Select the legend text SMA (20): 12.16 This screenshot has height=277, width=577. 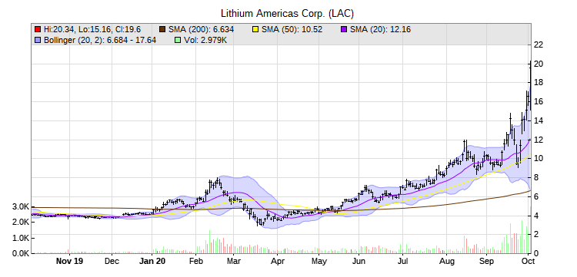point(381,29)
